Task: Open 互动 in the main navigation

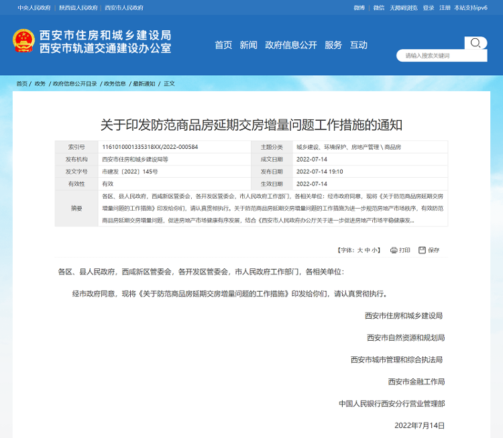Action: [x=358, y=45]
